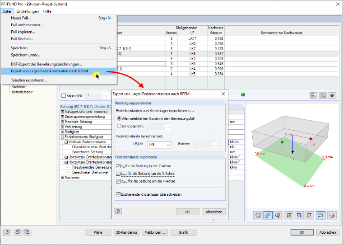The image size is (343, 245).
Task: Go to next input window arrow icon
Action: (x=28, y=232)
